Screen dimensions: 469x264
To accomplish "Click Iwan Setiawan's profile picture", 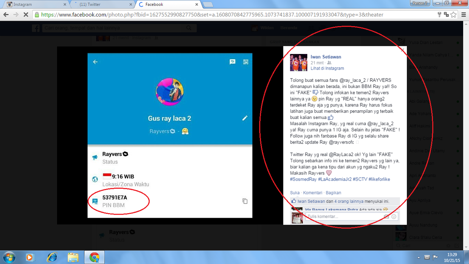I will [298, 62].
